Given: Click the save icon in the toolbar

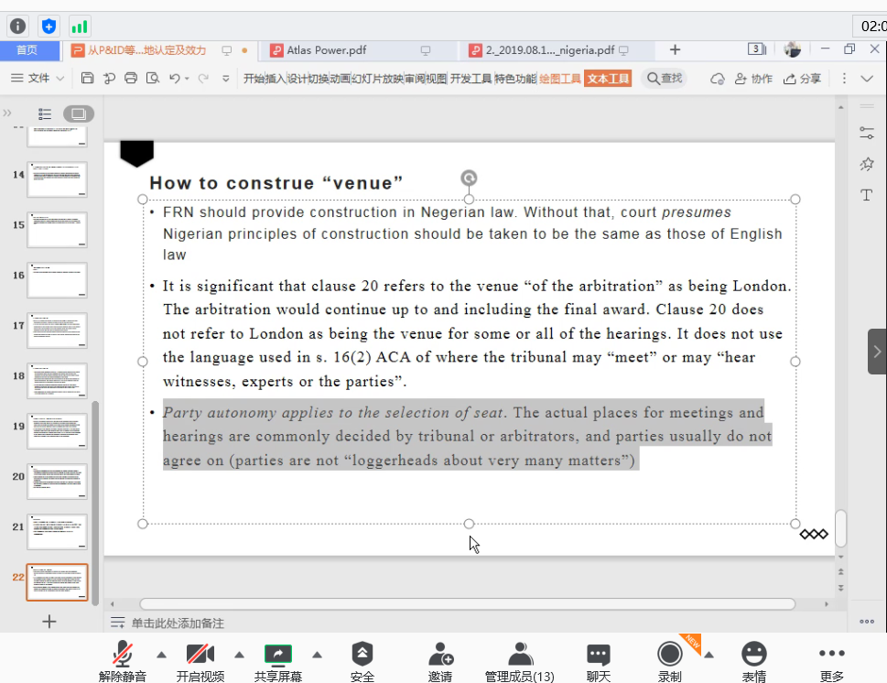Looking at the screenshot, I should pyautogui.click(x=87, y=79).
